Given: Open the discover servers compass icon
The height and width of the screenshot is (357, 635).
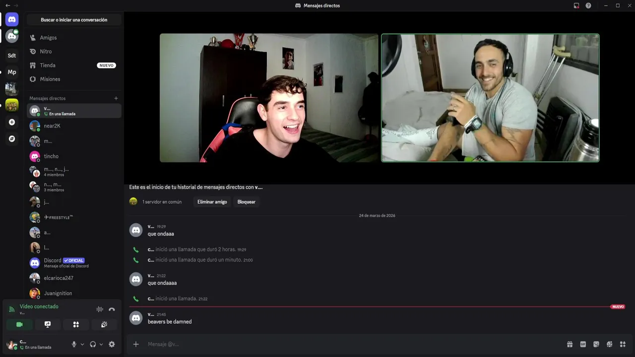Looking at the screenshot, I should pyautogui.click(x=12, y=139).
